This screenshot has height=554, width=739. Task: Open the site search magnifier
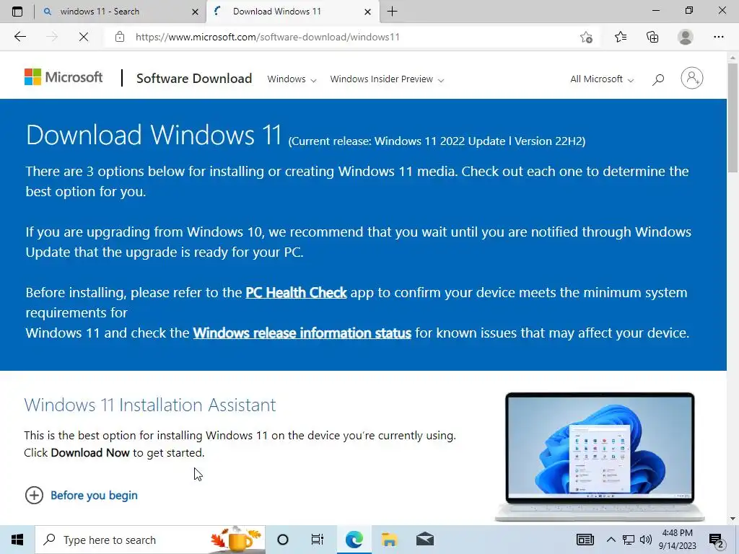(x=658, y=79)
